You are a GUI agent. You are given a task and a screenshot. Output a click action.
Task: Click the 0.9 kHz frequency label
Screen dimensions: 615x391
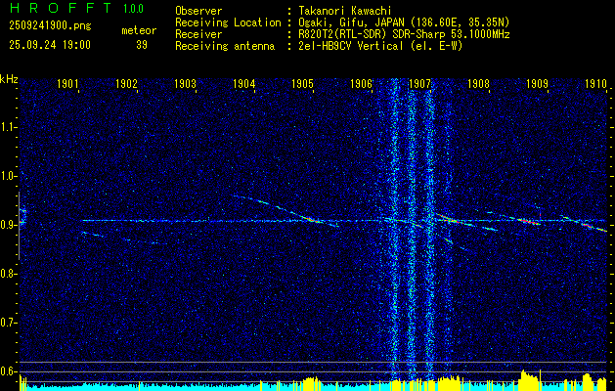(7, 225)
